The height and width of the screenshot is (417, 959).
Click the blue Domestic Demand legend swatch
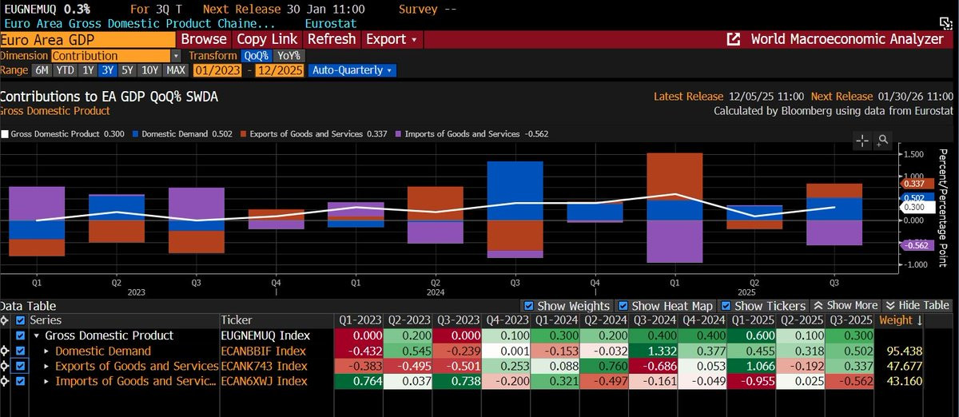tap(133, 133)
